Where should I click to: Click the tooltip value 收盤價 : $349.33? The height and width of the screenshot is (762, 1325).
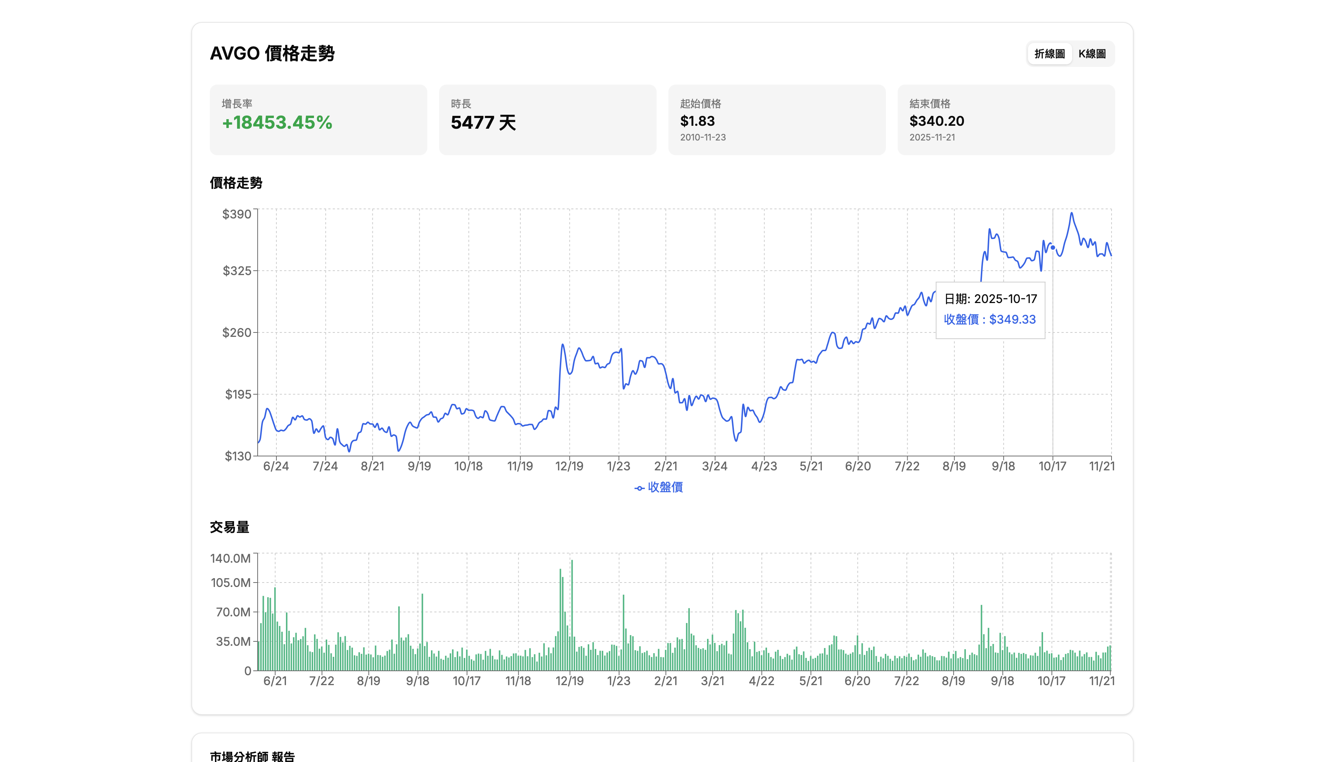coord(990,319)
